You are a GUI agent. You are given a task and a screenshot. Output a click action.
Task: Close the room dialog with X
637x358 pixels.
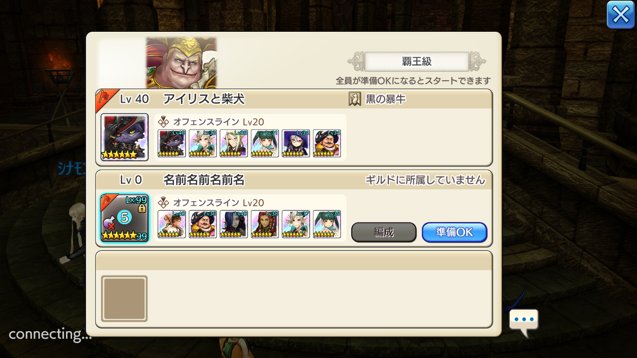pyautogui.click(x=620, y=15)
